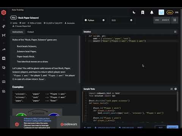Image resolution: width=182 pixels, height=136 pixels.
Task: Click the Solution panel title
Action: coord(87,32)
